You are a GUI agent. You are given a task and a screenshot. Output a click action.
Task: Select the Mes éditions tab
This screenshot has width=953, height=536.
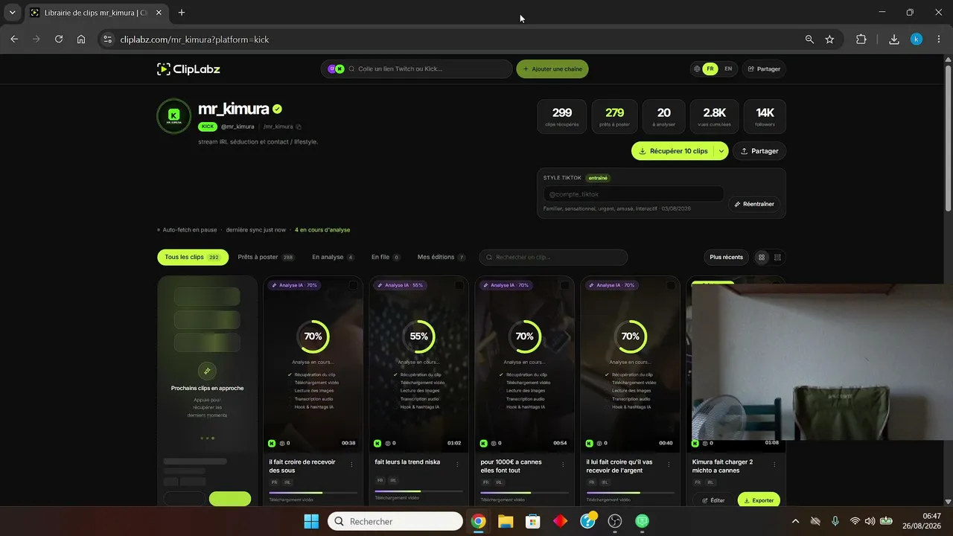click(442, 258)
